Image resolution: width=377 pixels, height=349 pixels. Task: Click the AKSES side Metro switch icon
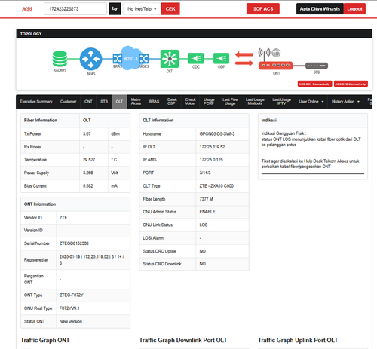point(144,59)
